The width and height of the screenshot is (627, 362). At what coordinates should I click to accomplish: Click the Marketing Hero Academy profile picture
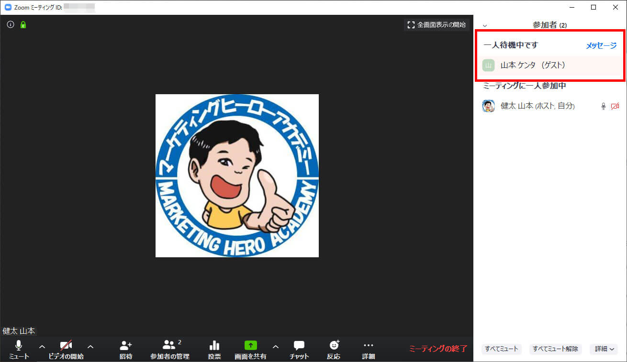(x=237, y=176)
